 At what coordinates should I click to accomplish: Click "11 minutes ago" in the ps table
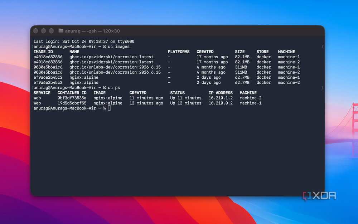point(146,98)
